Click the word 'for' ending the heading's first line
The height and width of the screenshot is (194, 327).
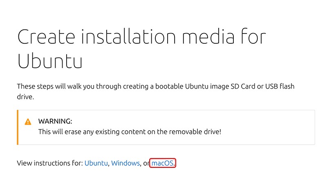tap(253, 36)
